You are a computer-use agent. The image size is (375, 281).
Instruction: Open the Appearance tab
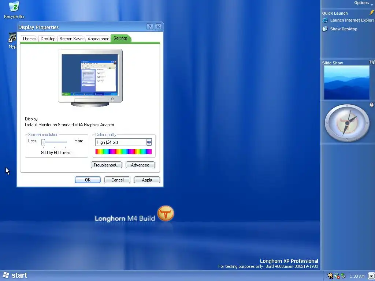[98, 39]
